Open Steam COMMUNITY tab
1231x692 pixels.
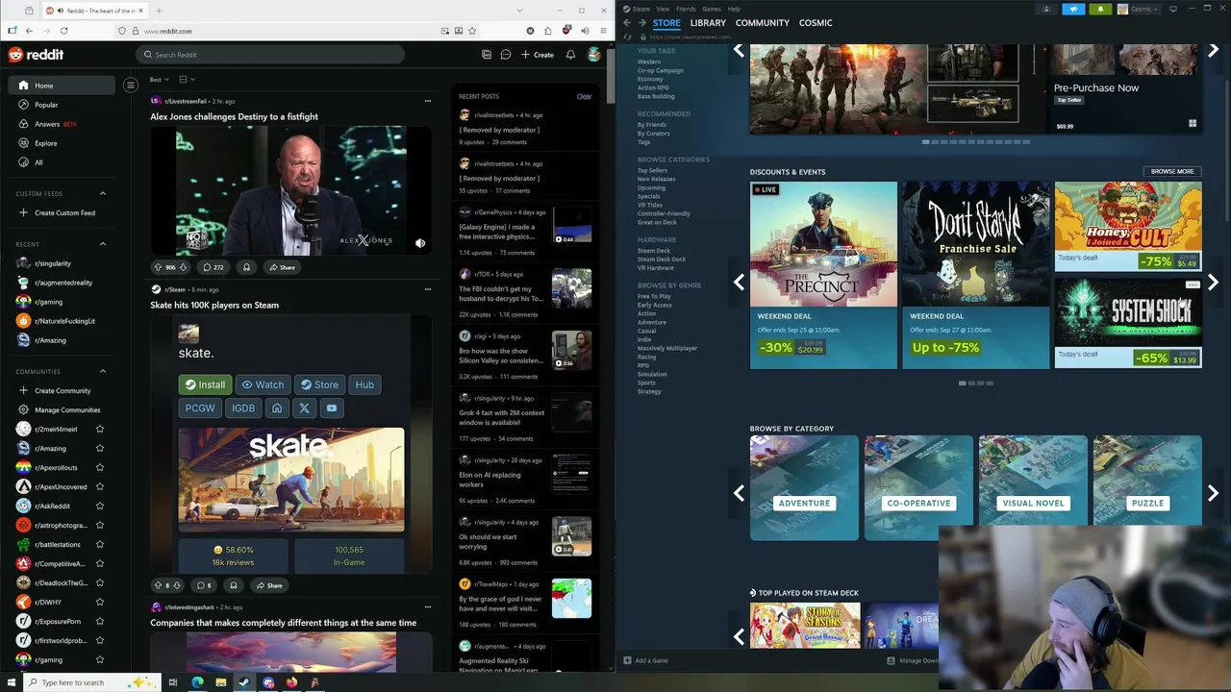(x=763, y=22)
